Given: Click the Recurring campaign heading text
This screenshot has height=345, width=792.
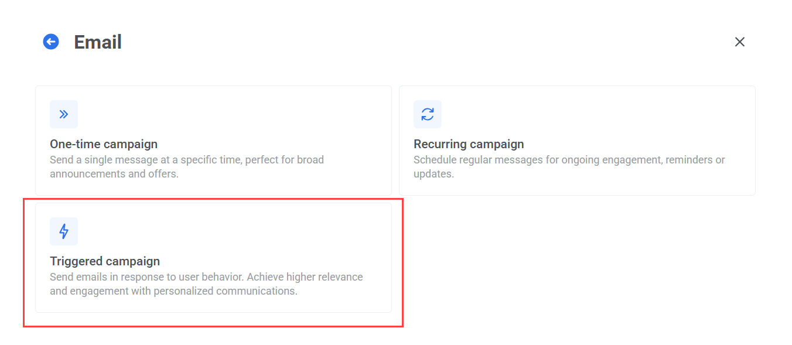Looking at the screenshot, I should pos(469,144).
